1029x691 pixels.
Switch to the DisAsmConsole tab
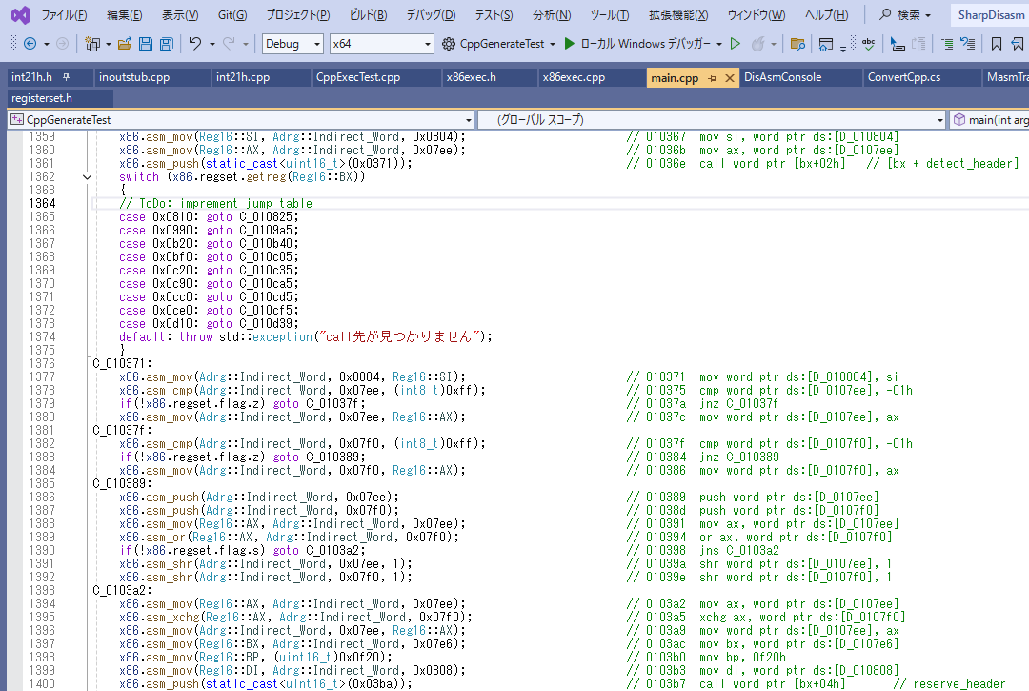click(x=800, y=77)
